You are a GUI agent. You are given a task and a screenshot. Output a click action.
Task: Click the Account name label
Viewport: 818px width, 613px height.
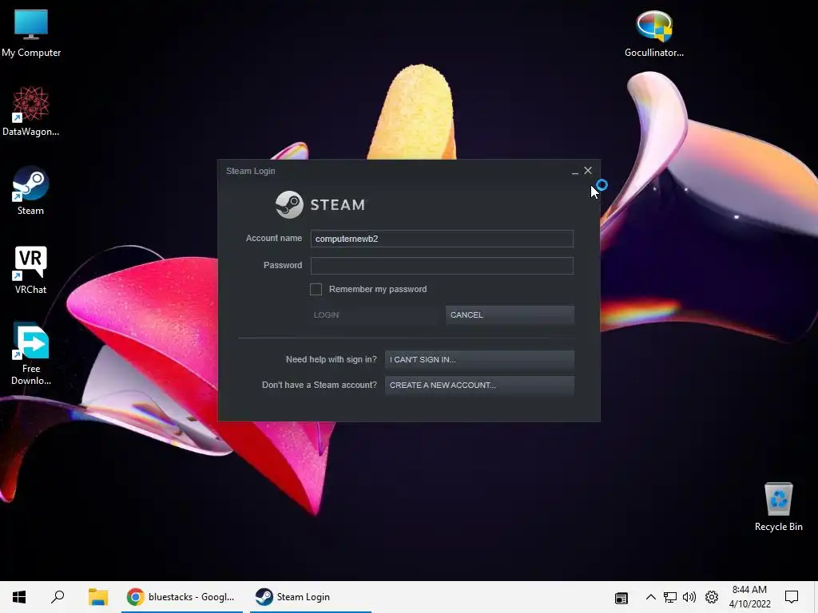pos(274,238)
